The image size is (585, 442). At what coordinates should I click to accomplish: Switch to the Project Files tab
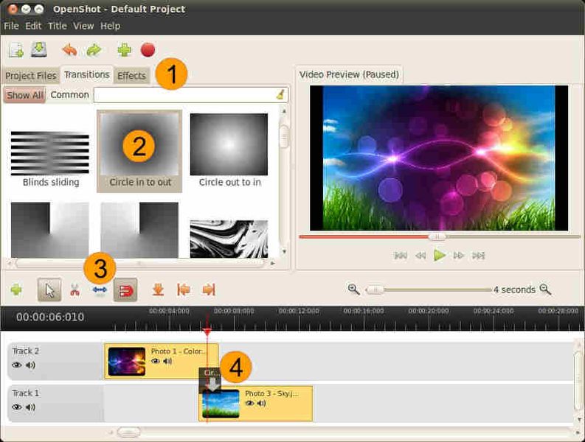(30, 76)
